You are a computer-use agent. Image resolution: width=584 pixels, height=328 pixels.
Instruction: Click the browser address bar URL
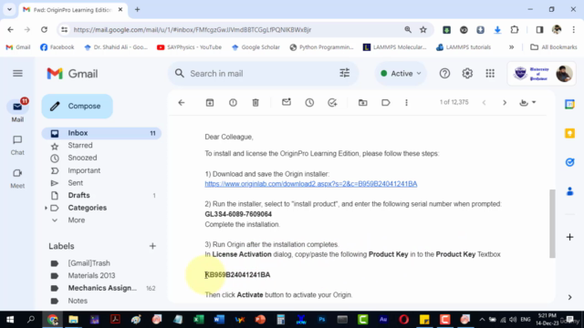(193, 30)
